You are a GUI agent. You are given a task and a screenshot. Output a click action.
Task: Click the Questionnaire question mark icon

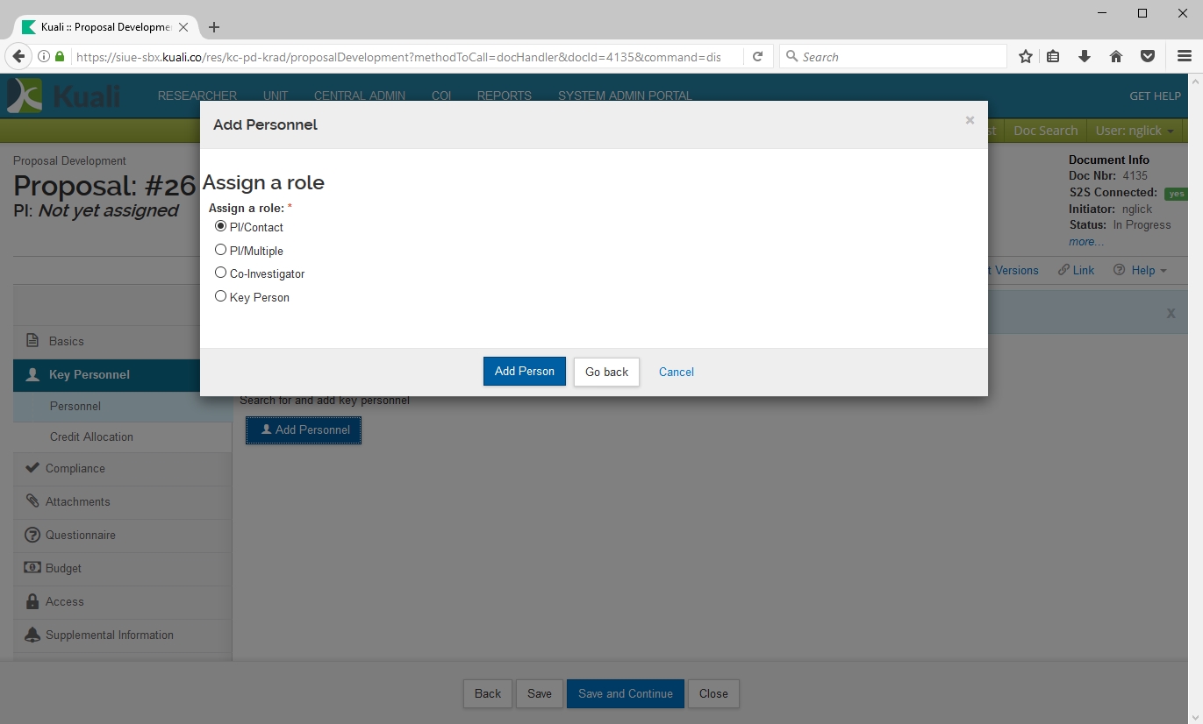(x=32, y=535)
